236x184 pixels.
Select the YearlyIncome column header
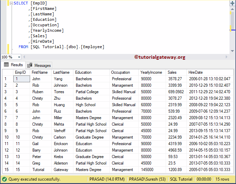pyautogui.click(x=152, y=72)
